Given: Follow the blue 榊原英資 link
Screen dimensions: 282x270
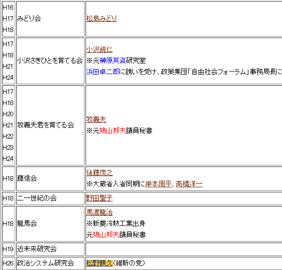Looking at the screenshot, I should [x=112, y=60].
